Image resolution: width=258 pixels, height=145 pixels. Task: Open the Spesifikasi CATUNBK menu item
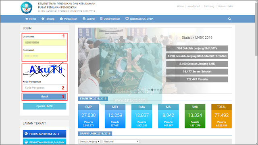click(139, 19)
